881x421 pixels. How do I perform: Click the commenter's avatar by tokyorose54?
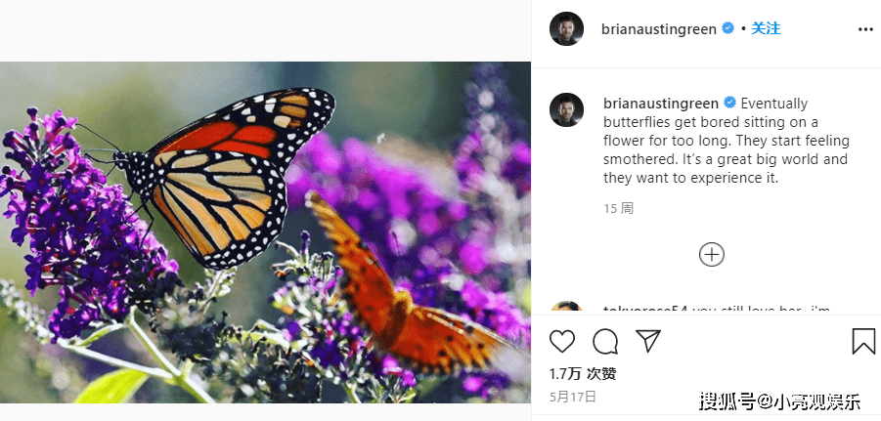[566, 308]
